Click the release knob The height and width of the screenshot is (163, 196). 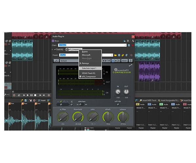pos(123,117)
